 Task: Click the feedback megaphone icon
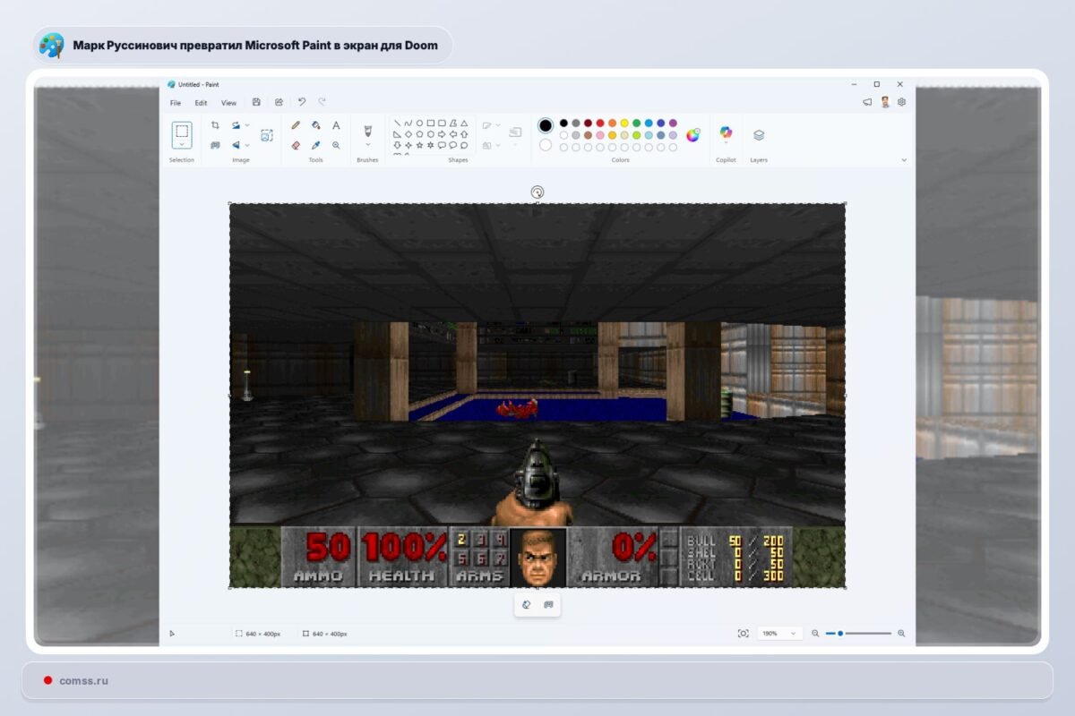[x=867, y=102]
